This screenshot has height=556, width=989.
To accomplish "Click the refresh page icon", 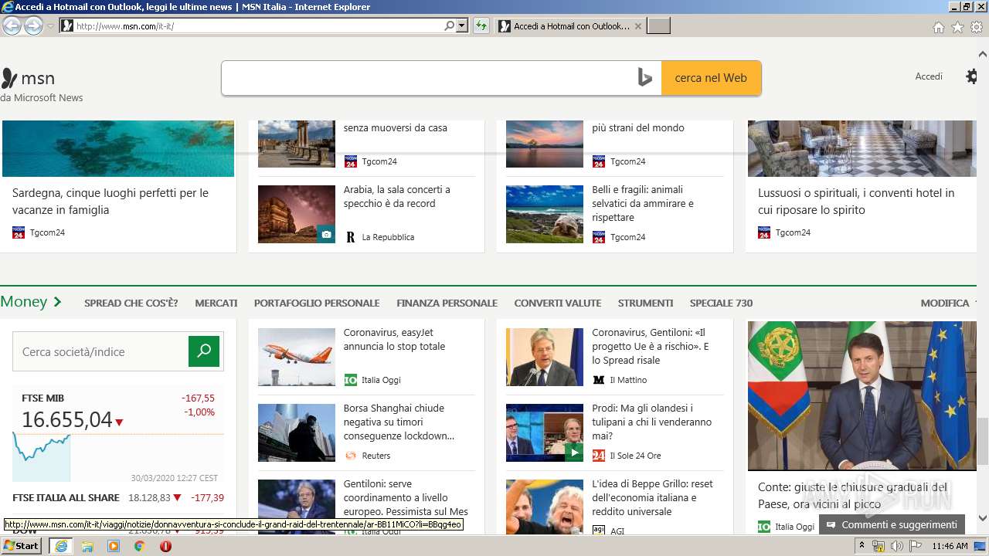I will (481, 25).
